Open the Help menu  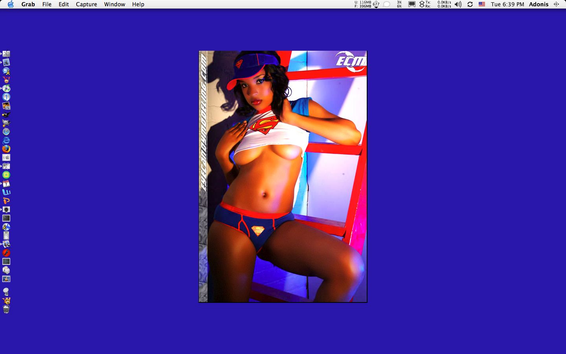click(x=138, y=4)
